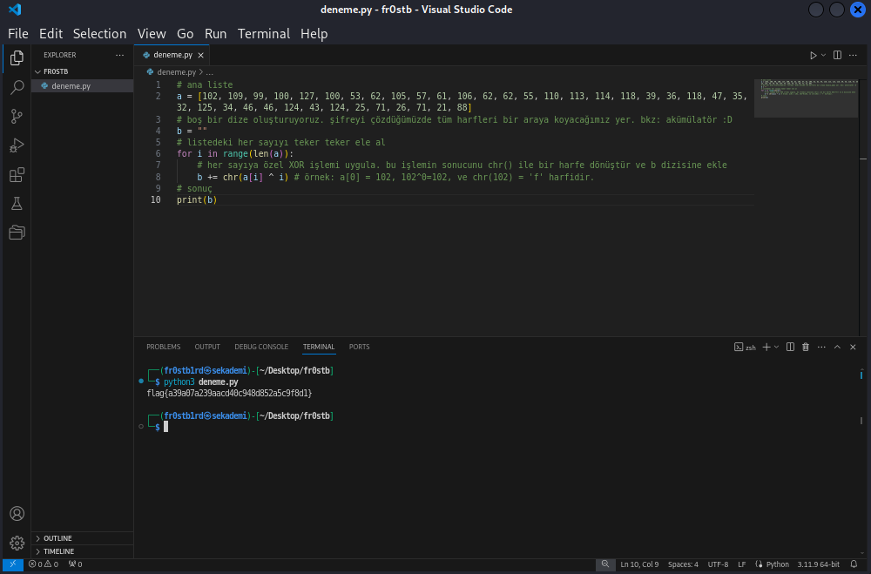The image size is (871, 574).
Task: Open the Accounts menu icon
Action: [17, 513]
